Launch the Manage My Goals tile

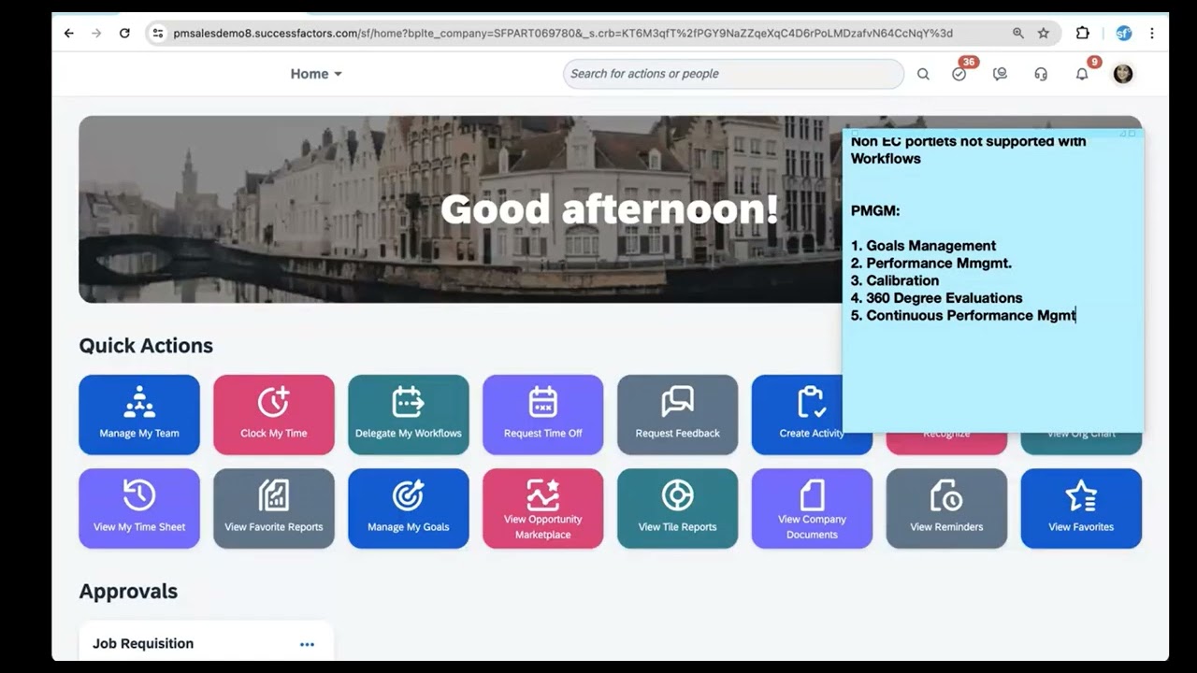click(x=409, y=508)
